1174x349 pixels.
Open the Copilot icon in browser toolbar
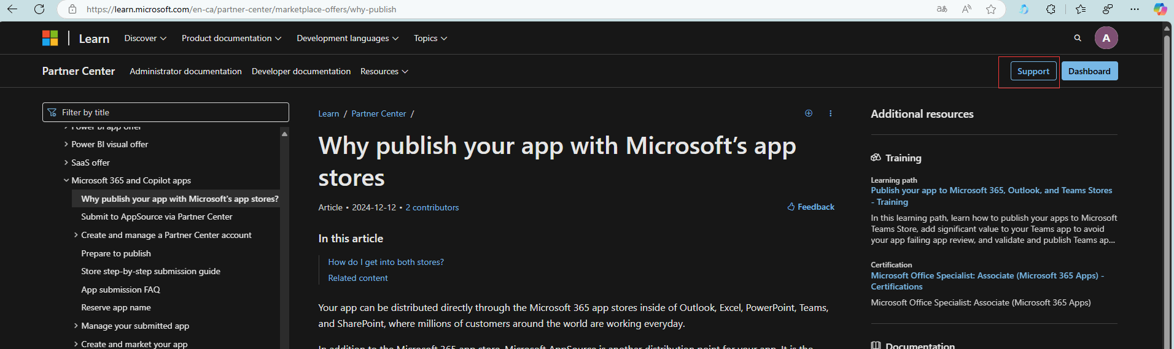(x=1160, y=9)
